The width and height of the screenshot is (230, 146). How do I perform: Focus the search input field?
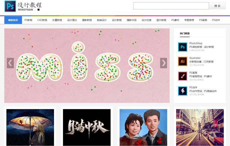click(x=171, y=6)
